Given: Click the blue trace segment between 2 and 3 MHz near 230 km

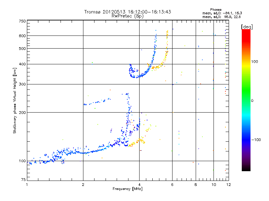Looking at the screenshot, I should [x=97, y=102].
